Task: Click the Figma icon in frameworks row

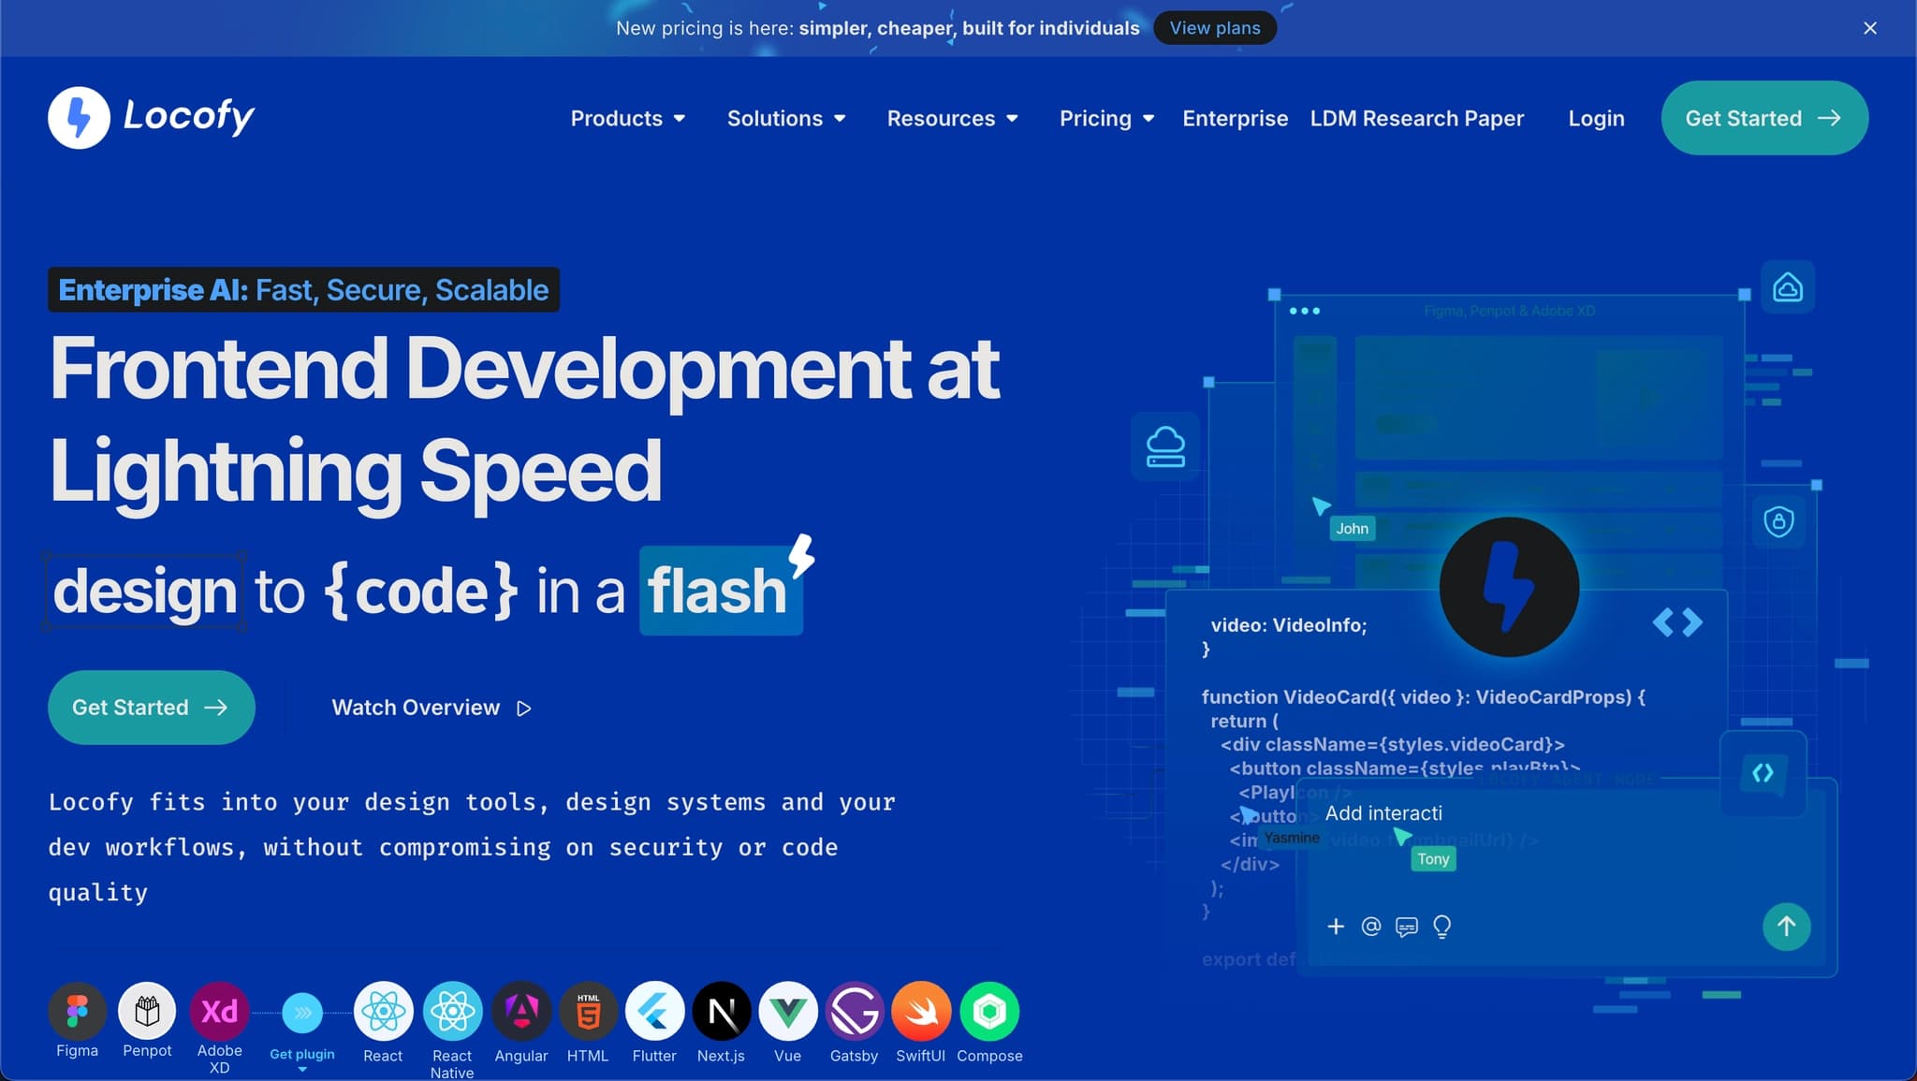Action: click(x=77, y=1011)
